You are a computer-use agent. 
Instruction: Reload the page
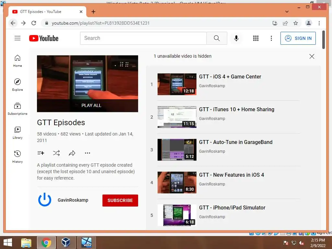coord(34,23)
